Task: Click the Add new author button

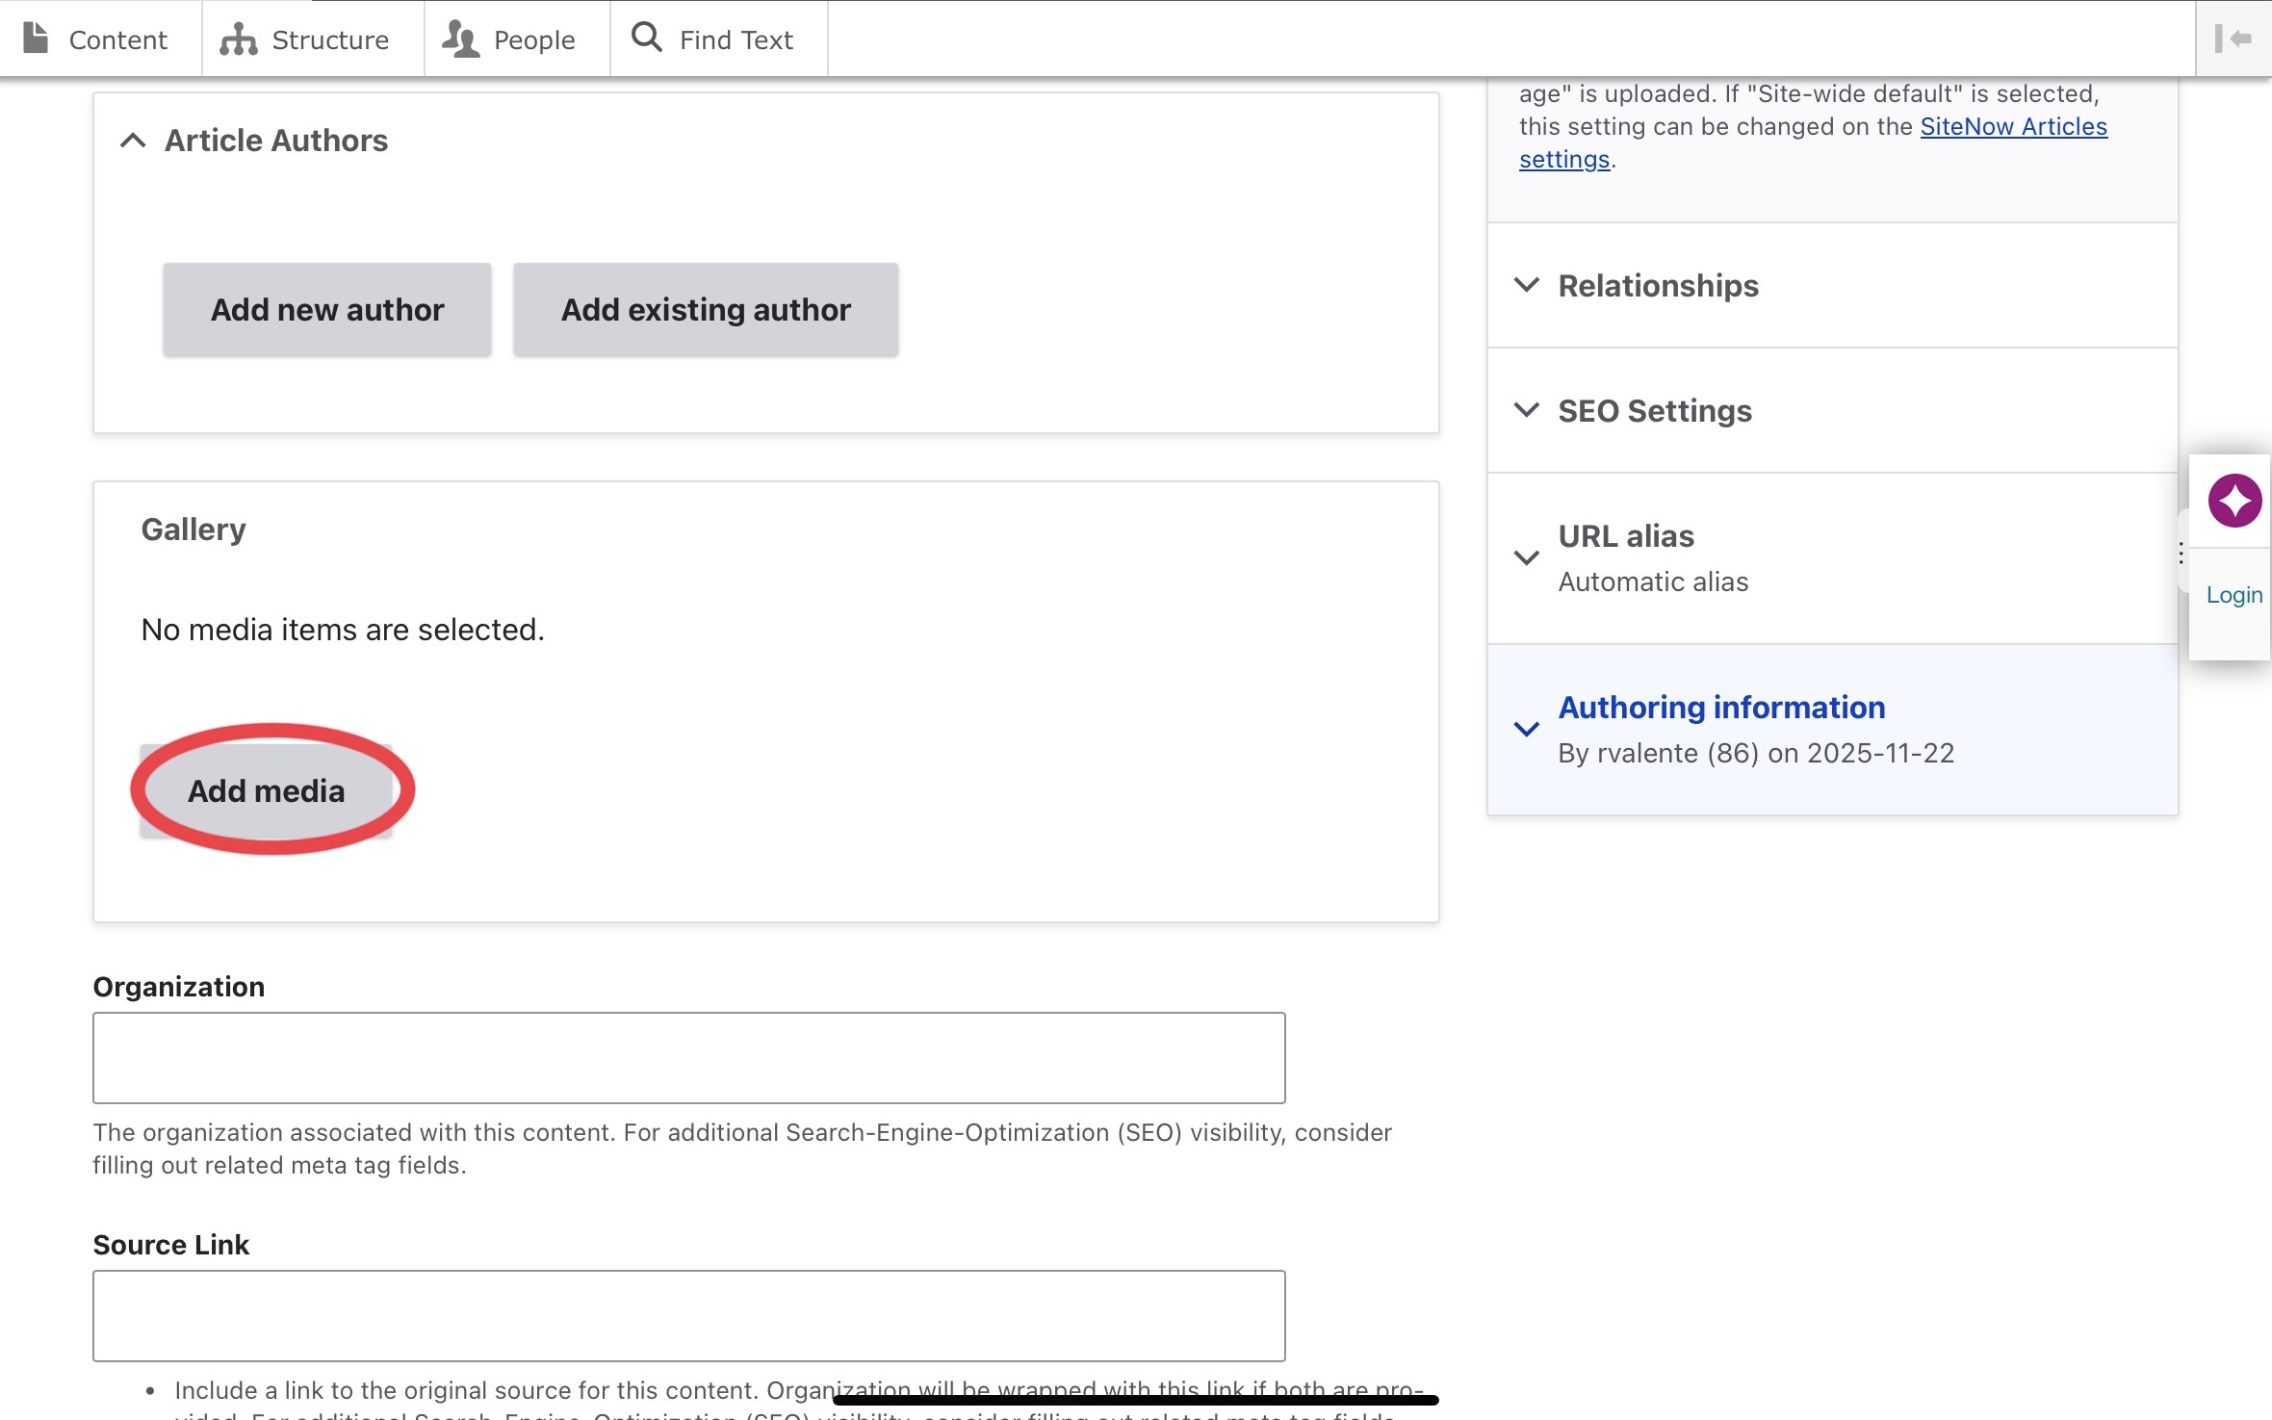Action: pyautogui.click(x=327, y=310)
